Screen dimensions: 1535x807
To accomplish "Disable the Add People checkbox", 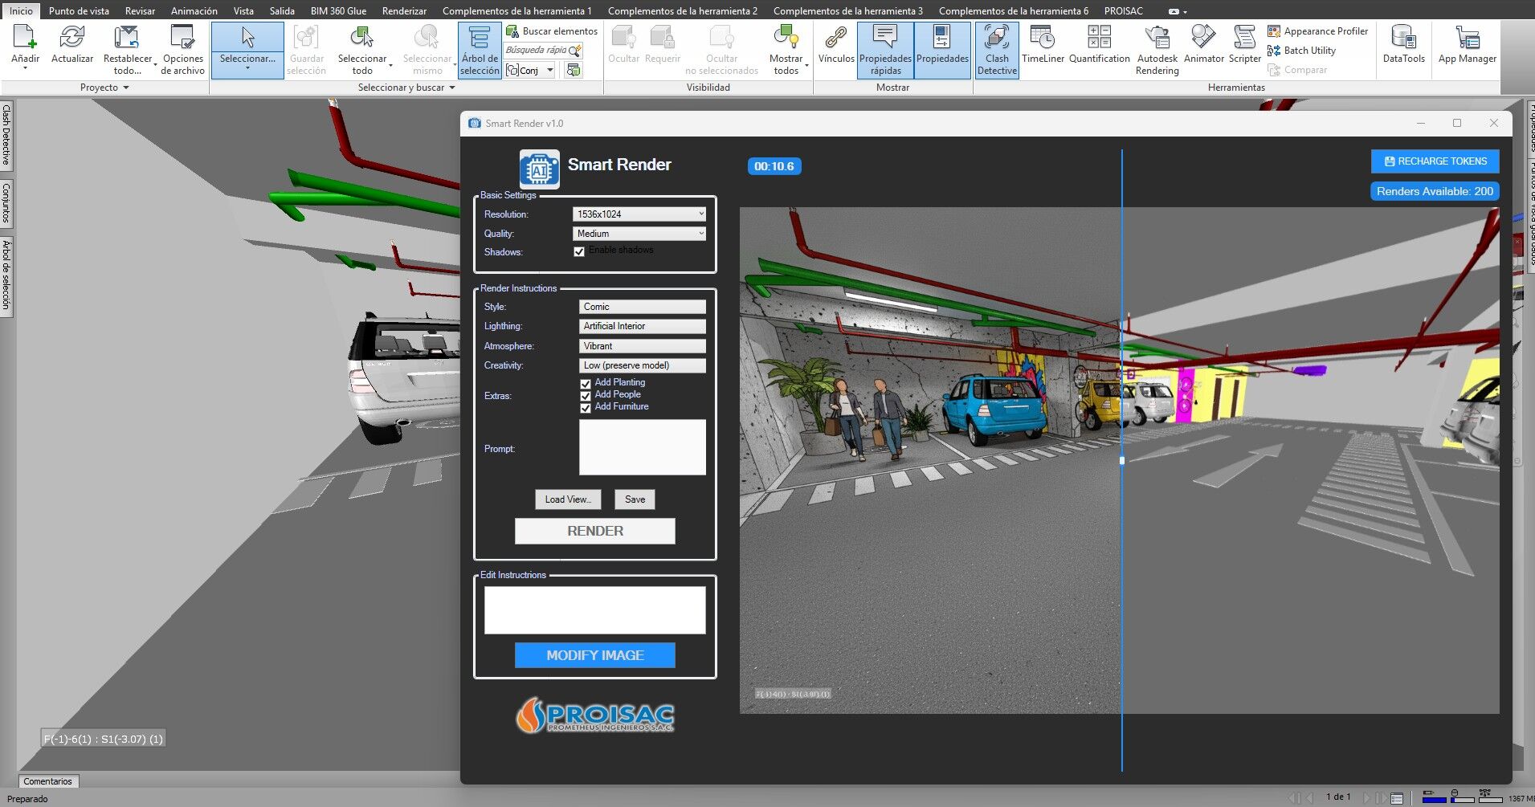I will coord(586,396).
